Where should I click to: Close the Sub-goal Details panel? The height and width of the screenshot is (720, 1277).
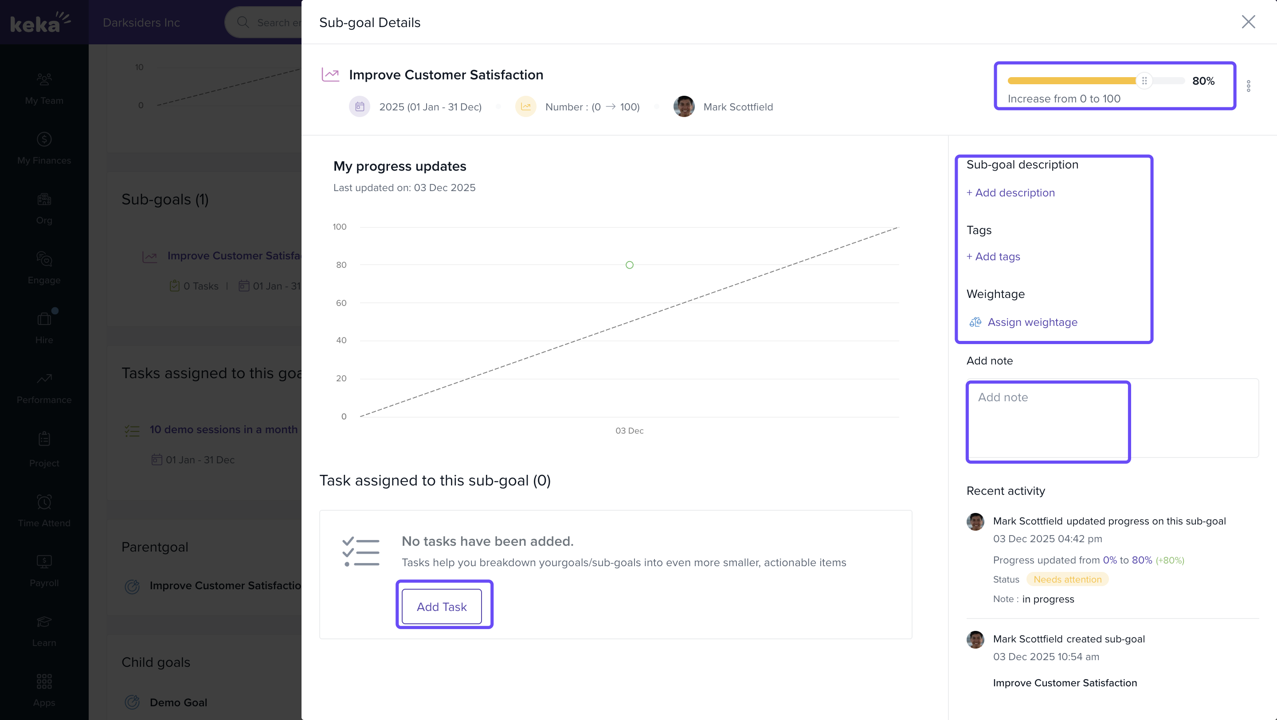(1248, 22)
